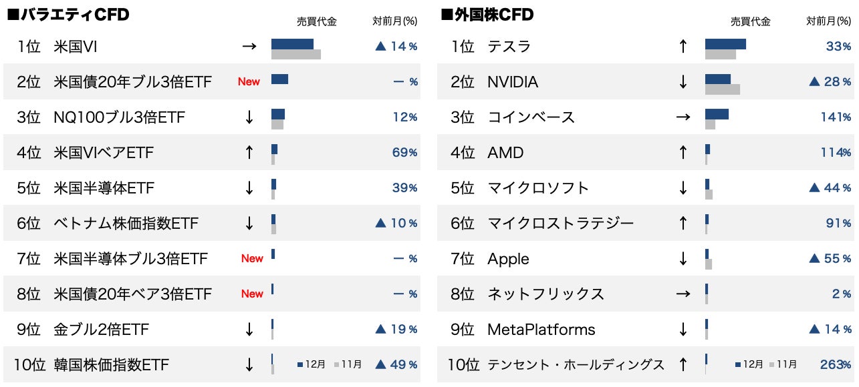Click the テスラ trading volume bar
The image size is (859, 387).
[x=725, y=44]
